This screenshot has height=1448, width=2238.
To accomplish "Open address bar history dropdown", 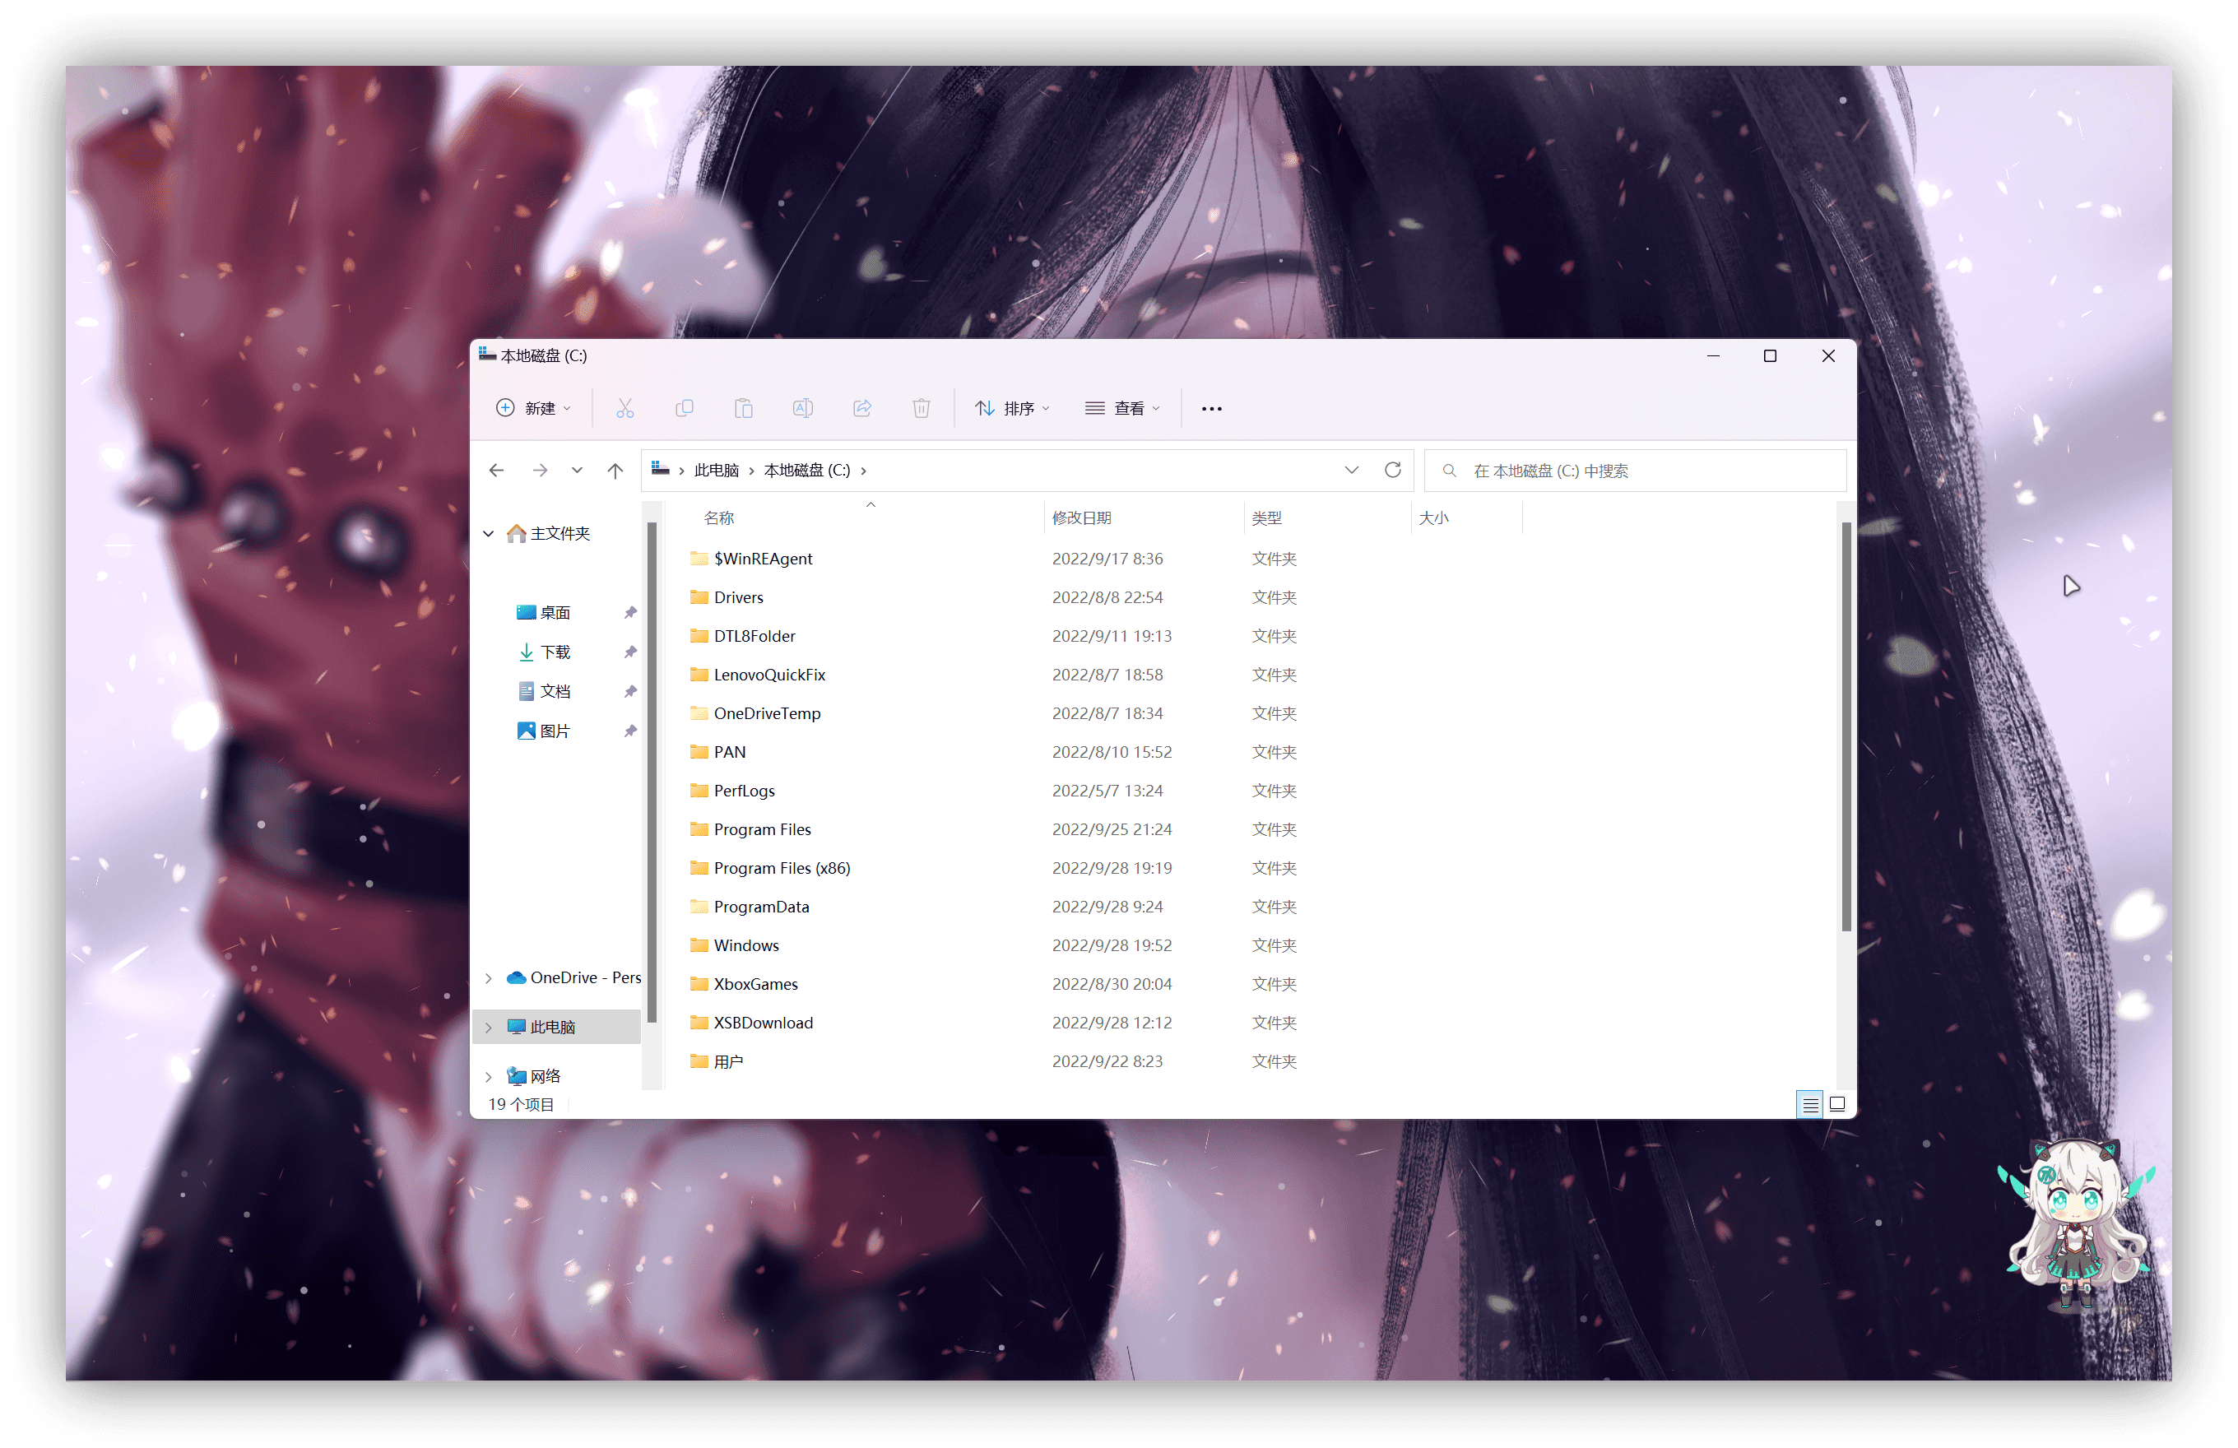I will [x=1351, y=470].
